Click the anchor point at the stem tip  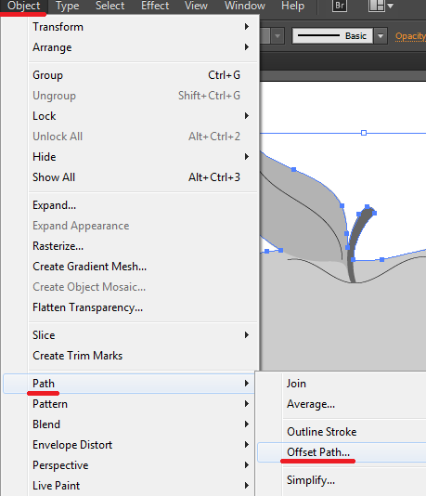click(368, 206)
